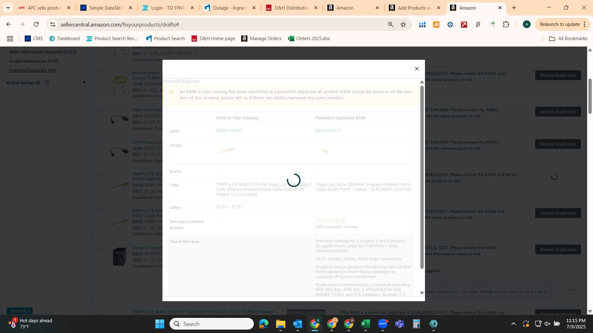593x333 pixels.
Task: Bookmark this page with the star icon
Action: coord(403,24)
